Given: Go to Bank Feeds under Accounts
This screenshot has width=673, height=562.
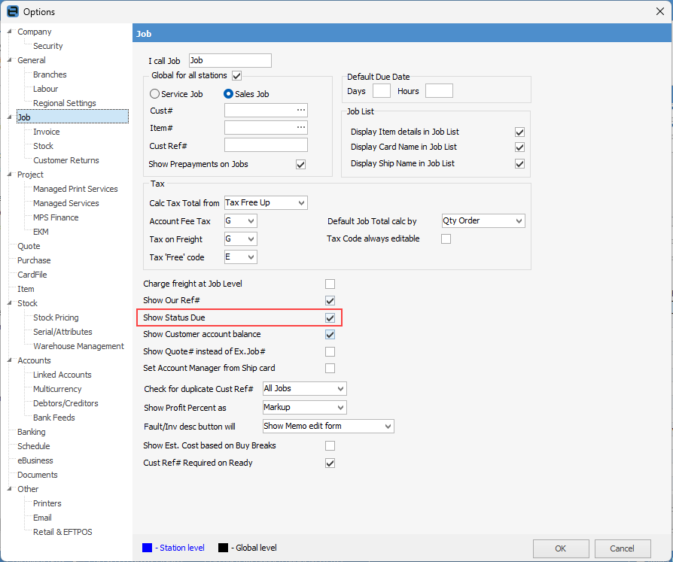Looking at the screenshot, I should [x=53, y=418].
